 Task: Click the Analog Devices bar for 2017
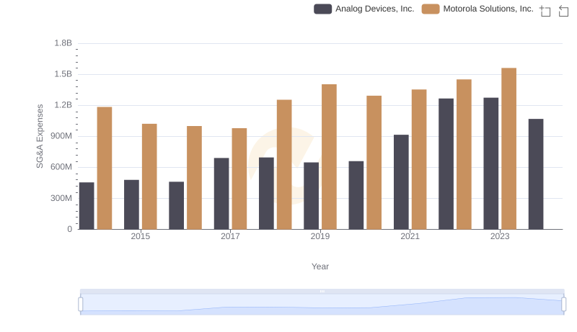pyautogui.click(x=221, y=194)
